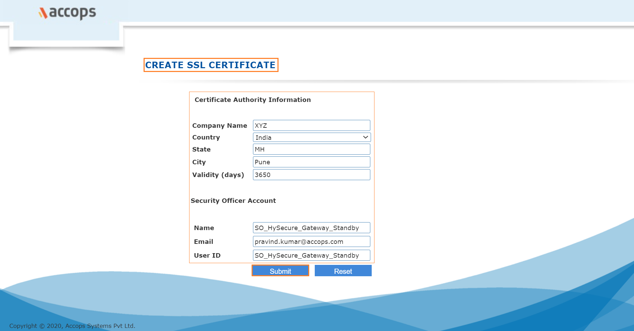
Task: Click the Accops logo
Action: [x=67, y=13]
